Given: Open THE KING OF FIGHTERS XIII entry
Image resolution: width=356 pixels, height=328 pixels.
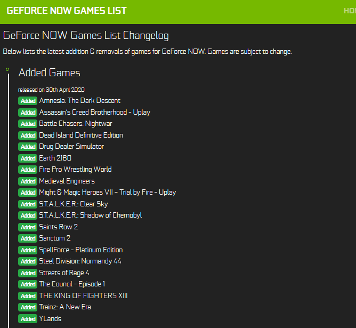Looking at the screenshot, I should [83, 296].
